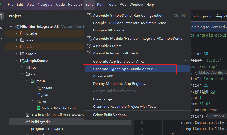Open the Run menu
Viewport: 227px width, 135px height.
click(100, 5)
